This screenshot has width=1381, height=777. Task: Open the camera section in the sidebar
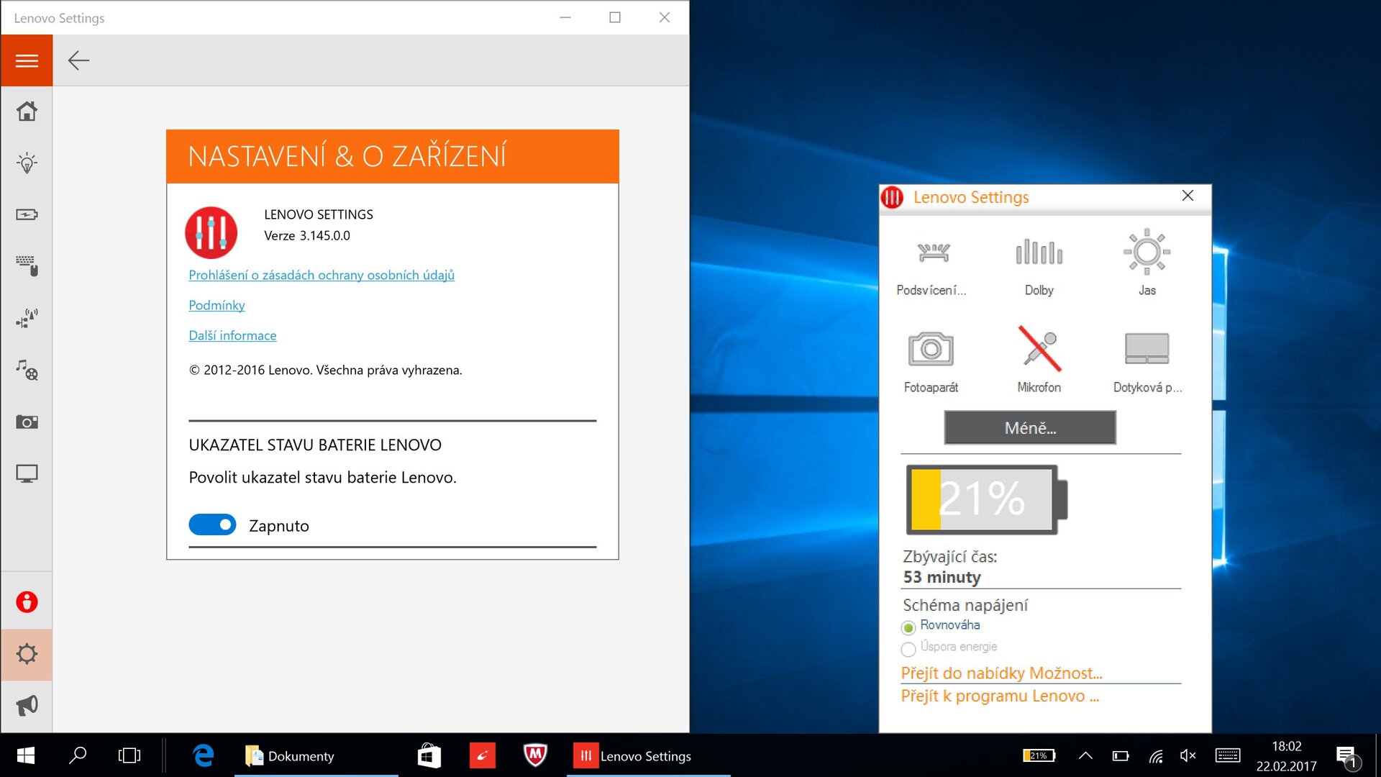[x=27, y=421]
